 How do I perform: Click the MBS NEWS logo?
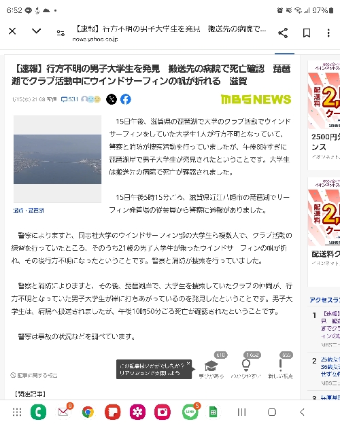point(256,99)
